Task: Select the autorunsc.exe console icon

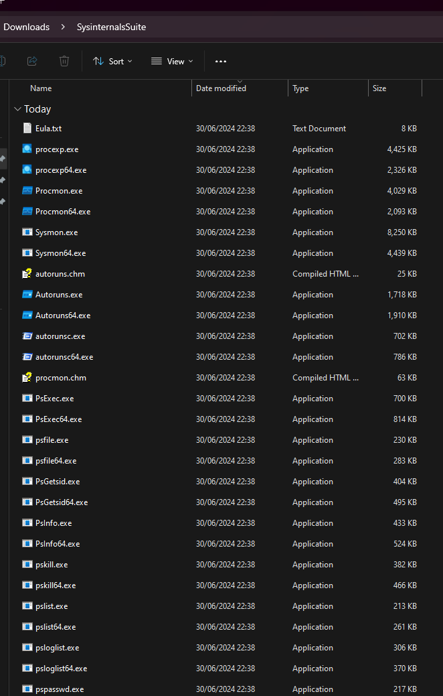Action: tap(27, 336)
